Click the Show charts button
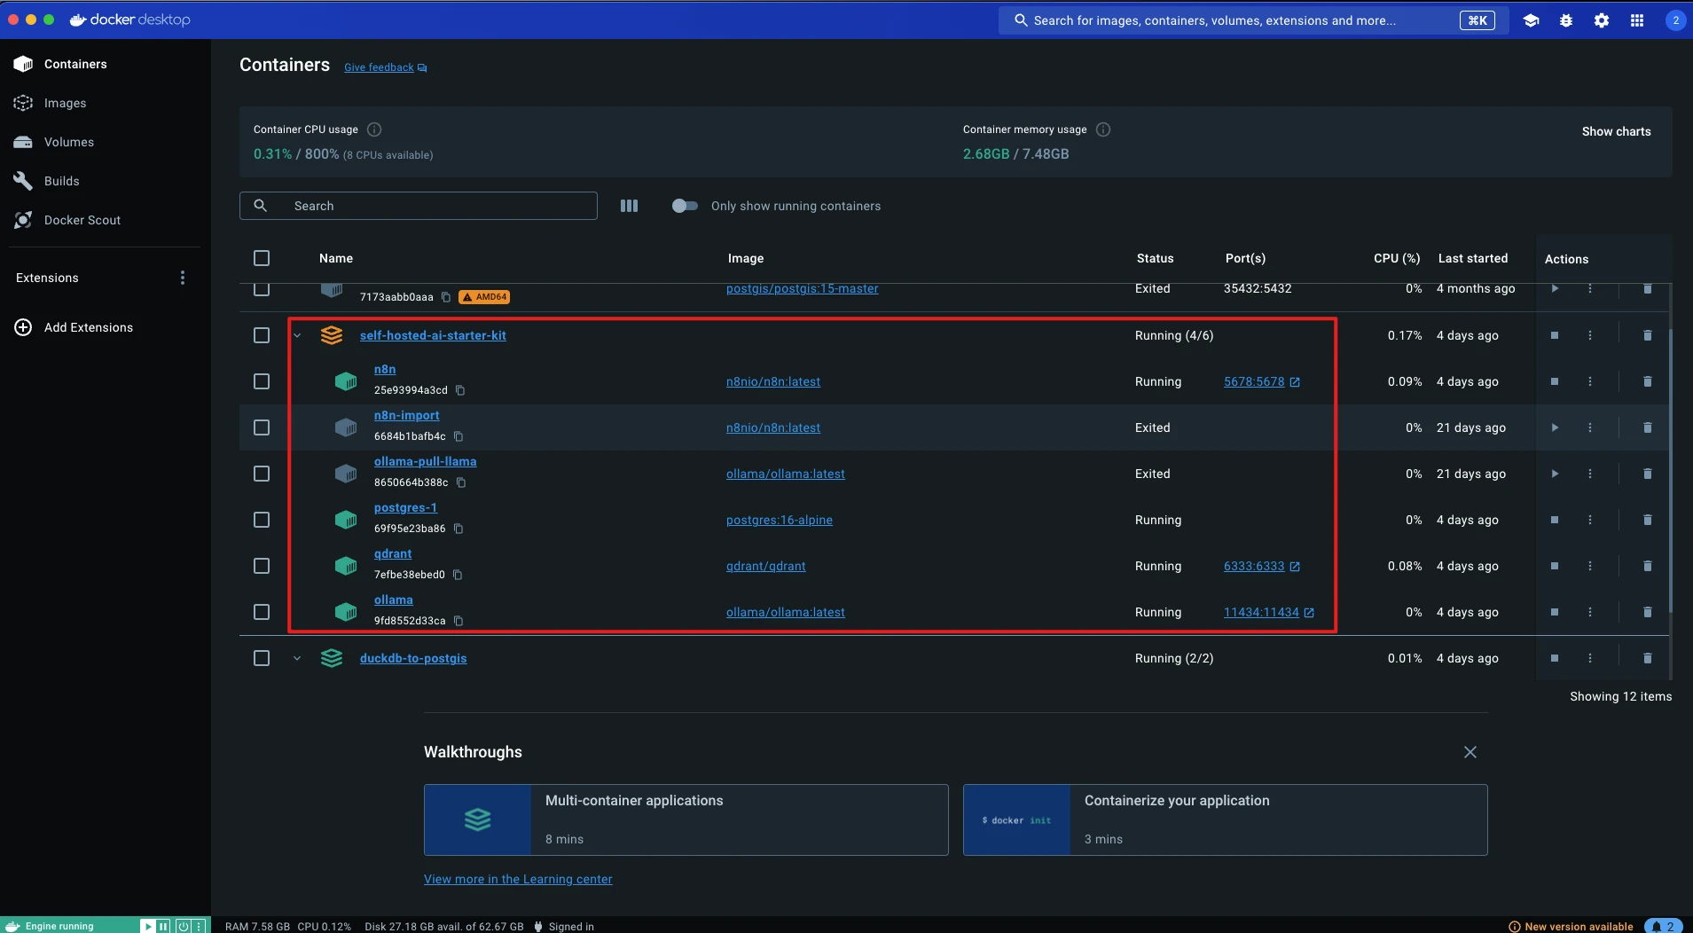 pos(1616,131)
